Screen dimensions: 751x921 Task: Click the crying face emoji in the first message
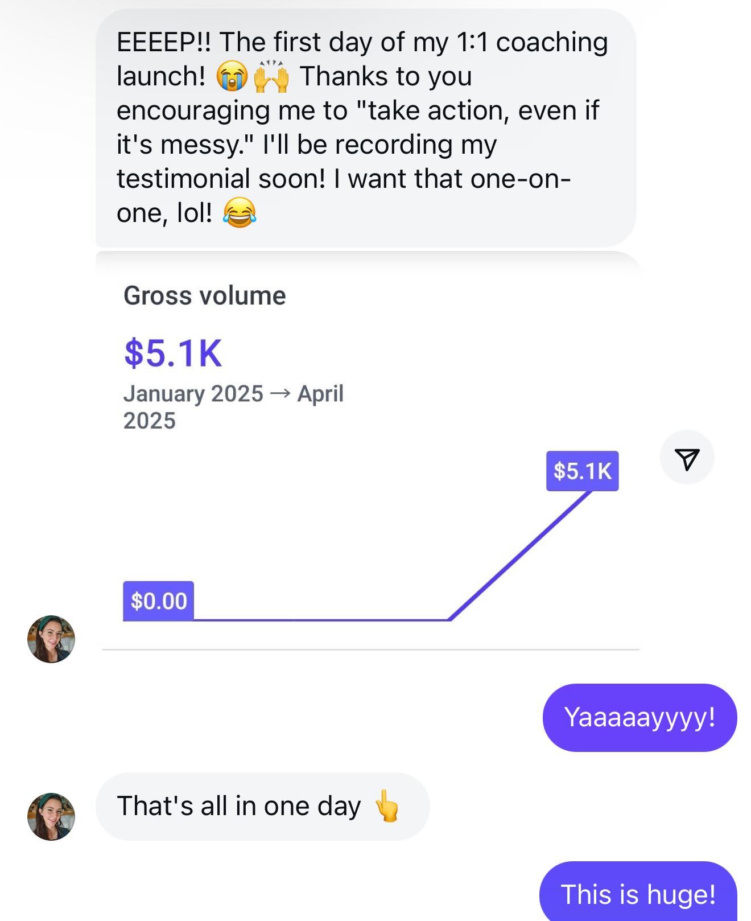click(231, 77)
